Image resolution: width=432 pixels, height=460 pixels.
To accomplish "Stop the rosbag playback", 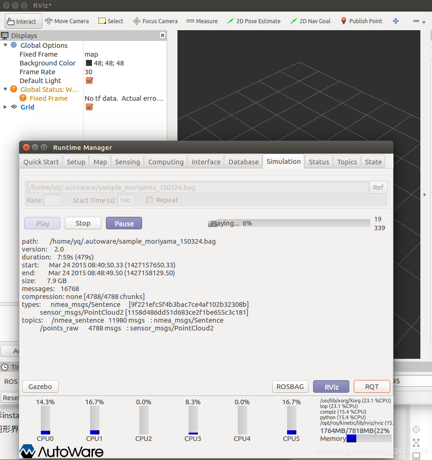I will click(x=83, y=223).
